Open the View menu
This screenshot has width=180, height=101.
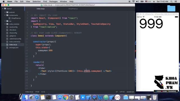point(28,1)
